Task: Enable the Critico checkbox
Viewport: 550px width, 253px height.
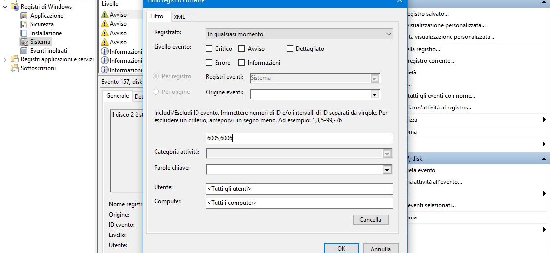Action: 209,49
